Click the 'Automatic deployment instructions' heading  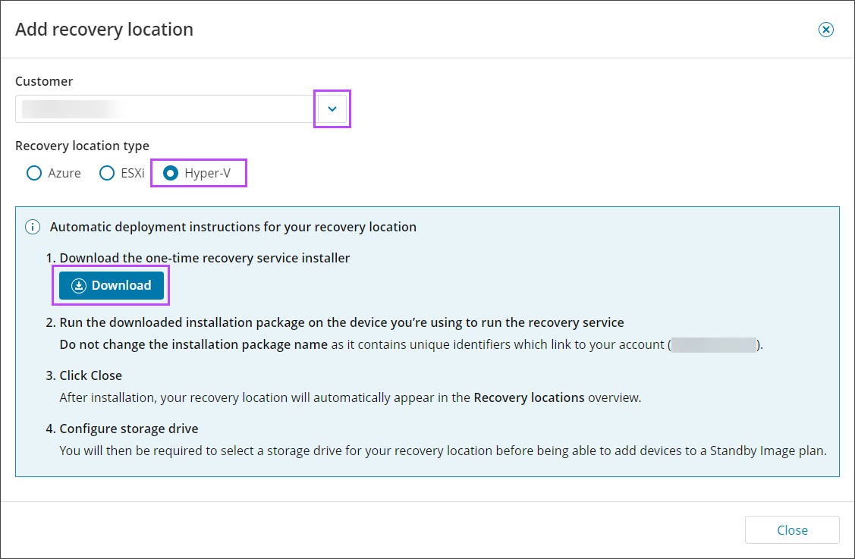(x=233, y=227)
